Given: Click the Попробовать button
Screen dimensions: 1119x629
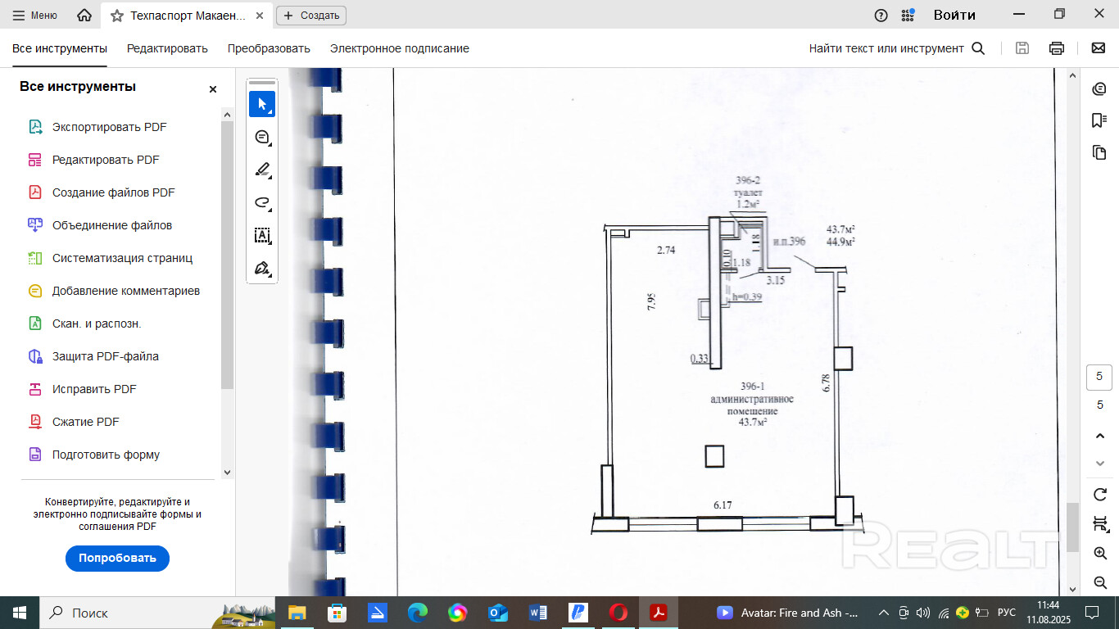Looking at the screenshot, I should 117,559.
